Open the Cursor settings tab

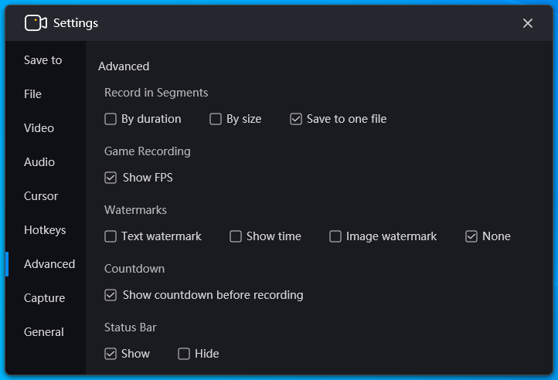pyautogui.click(x=41, y=196)
